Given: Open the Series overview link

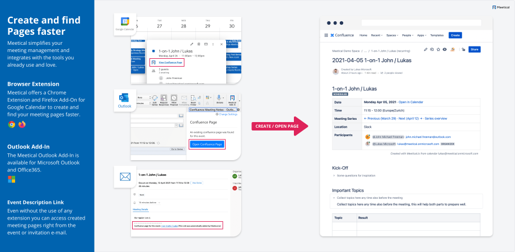Looking at the screenshot, I should click(x=436, y=118).
